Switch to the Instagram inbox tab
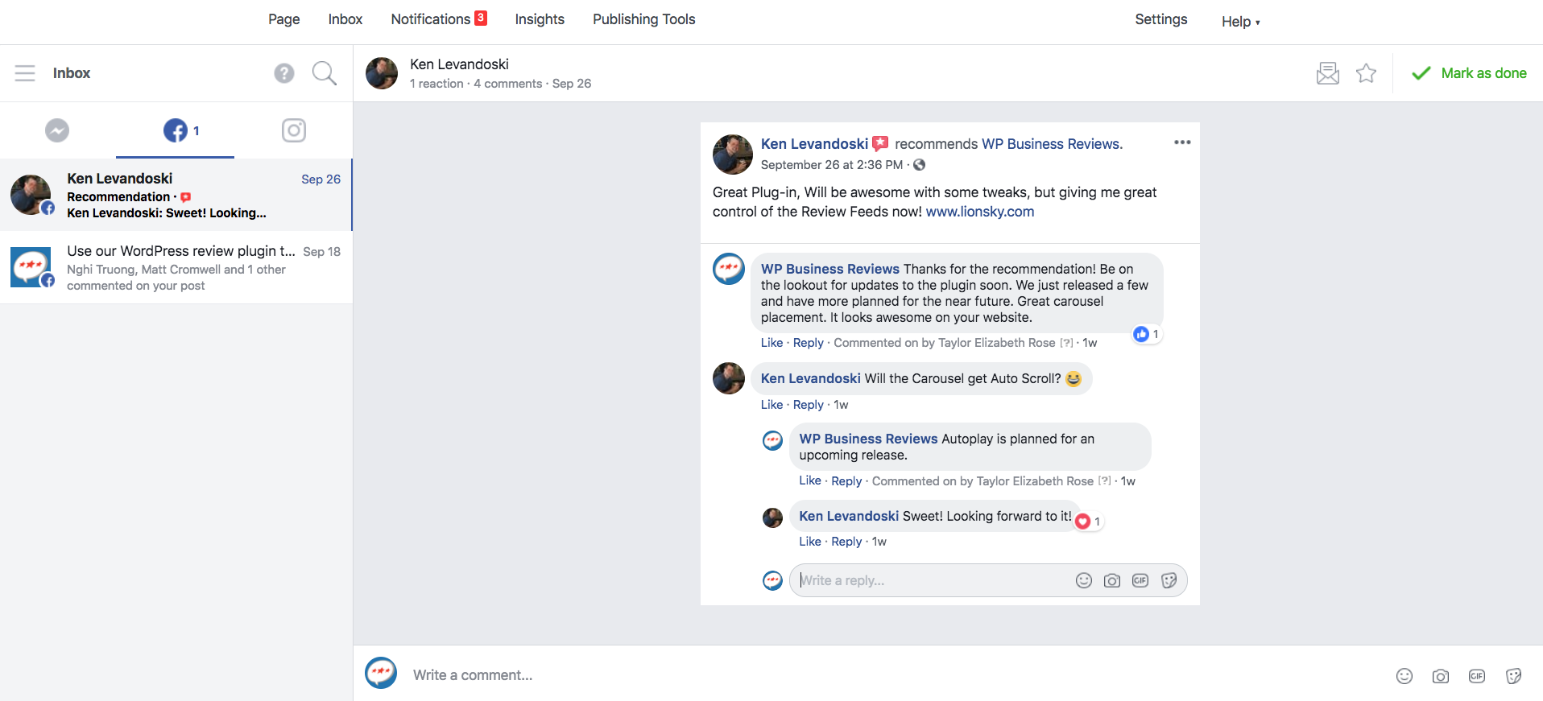The image size is (1543, 701). point(294,130)
